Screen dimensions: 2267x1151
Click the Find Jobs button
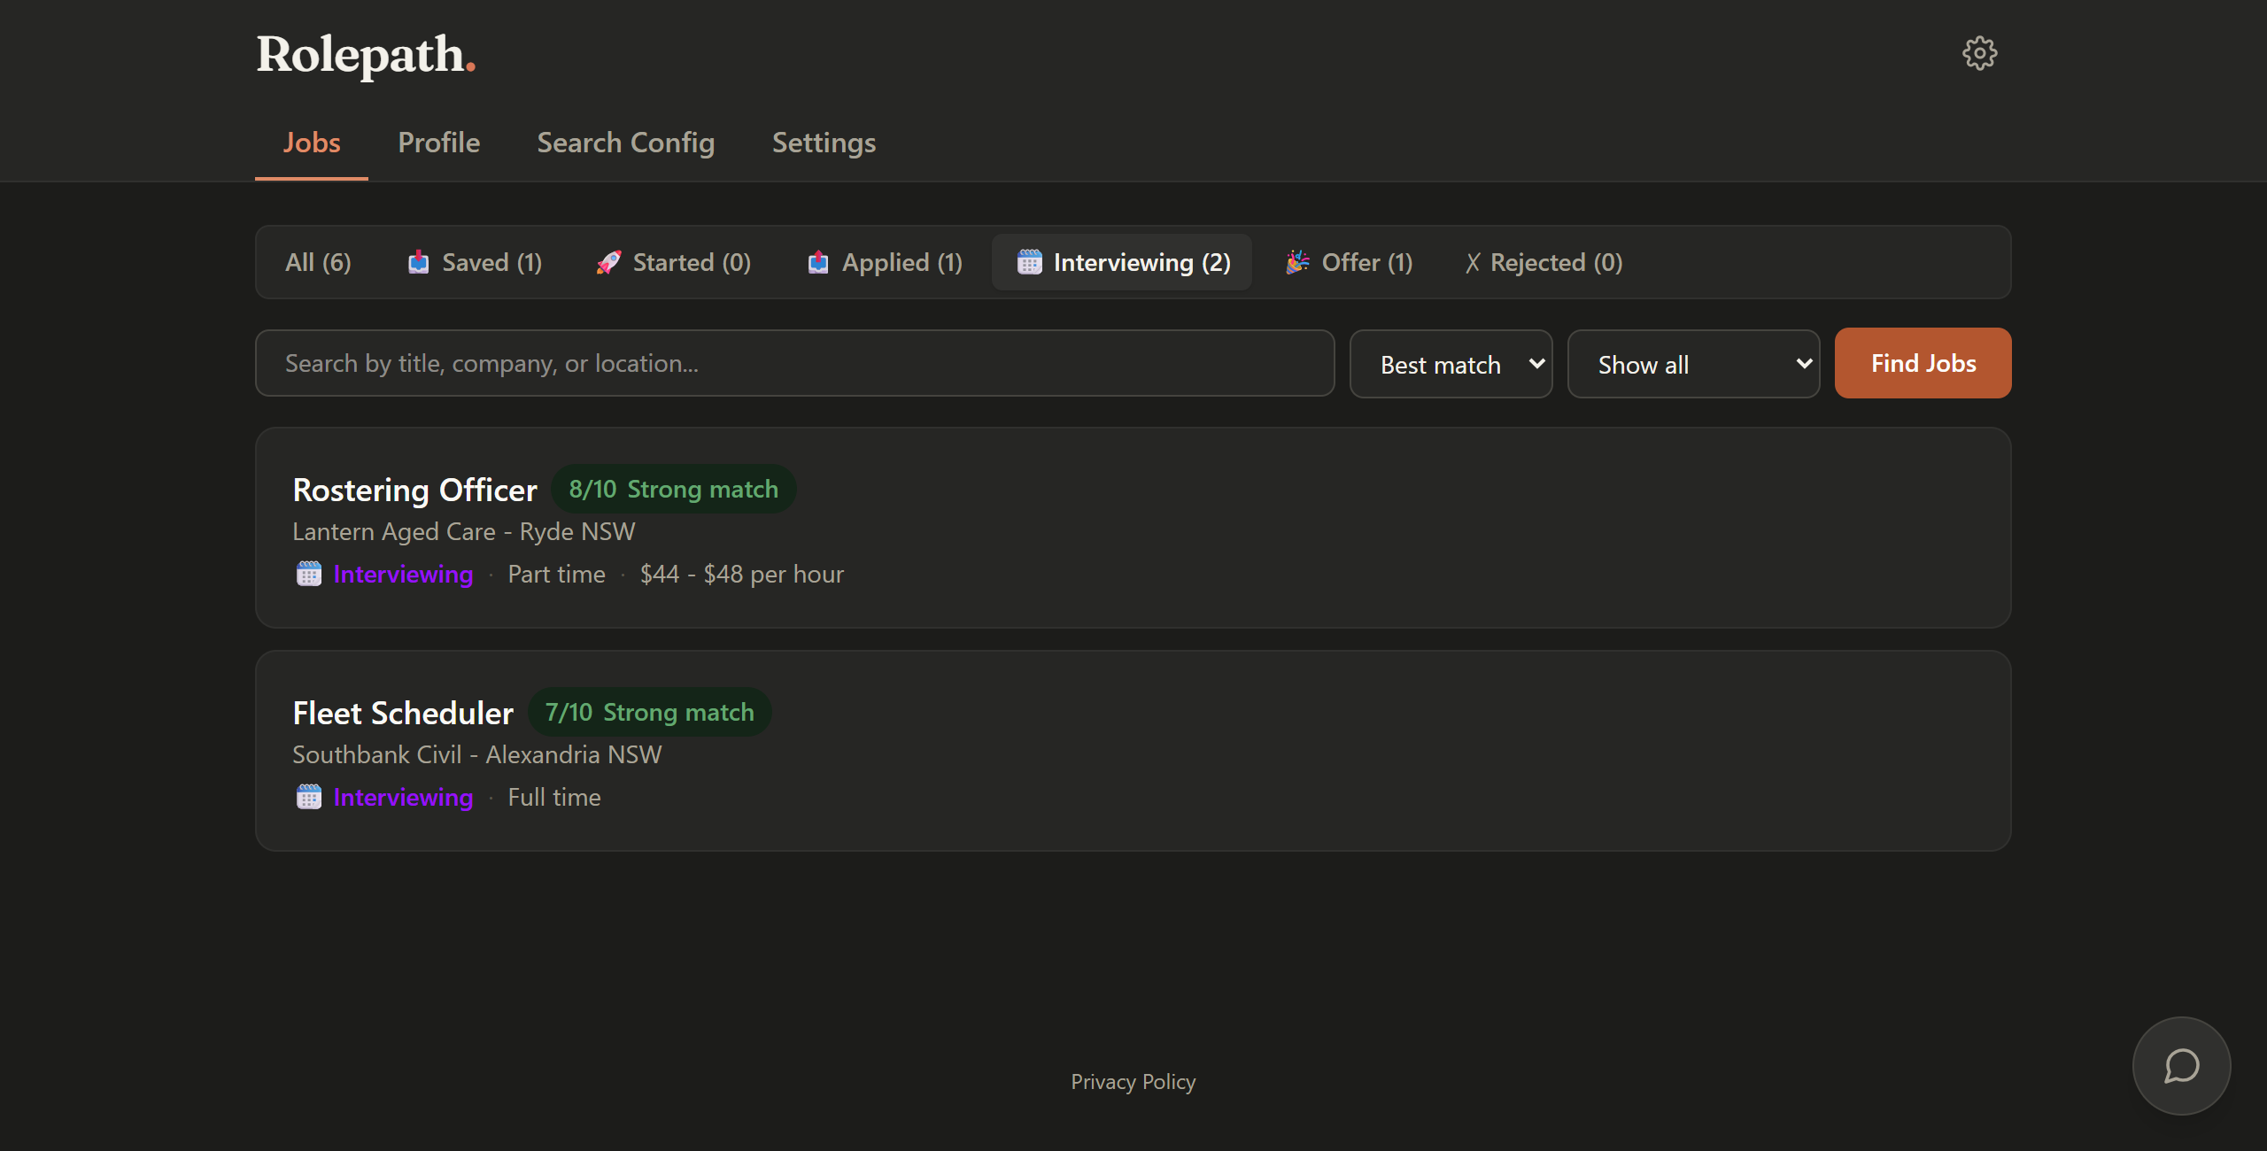(x=1923, y=363)
